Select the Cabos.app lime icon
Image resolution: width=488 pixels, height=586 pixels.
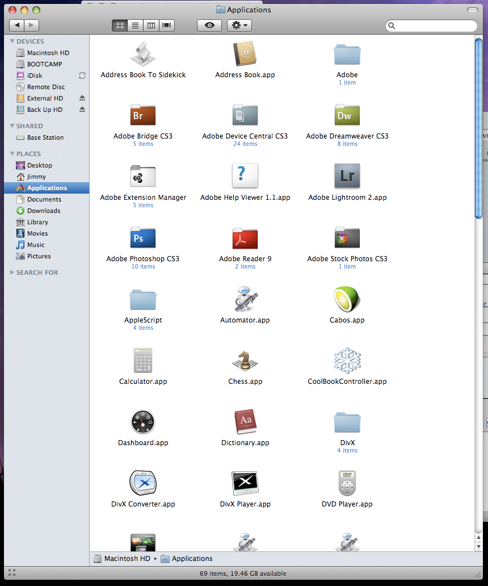point(347,299)
